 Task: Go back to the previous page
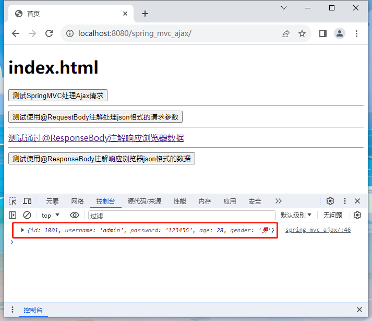(16, 33)
